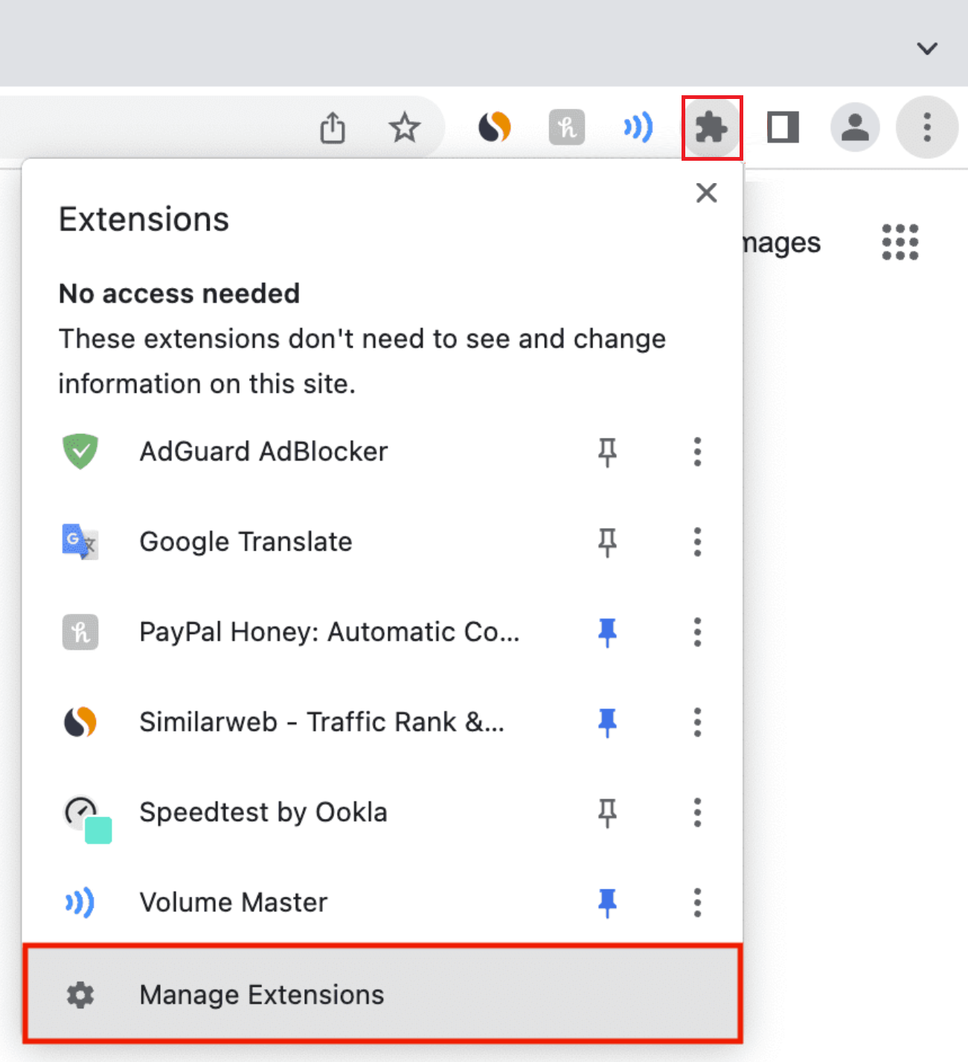Click the PayPal Honey toolbar extension icon
The image size is (968, 1062).
(x=567, y=127)
